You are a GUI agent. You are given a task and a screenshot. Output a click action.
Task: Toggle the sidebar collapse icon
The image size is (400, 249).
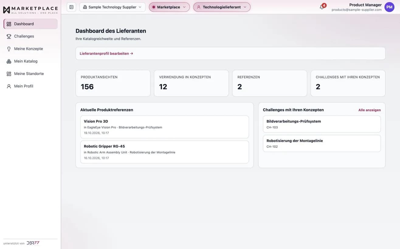coord(71,7)
